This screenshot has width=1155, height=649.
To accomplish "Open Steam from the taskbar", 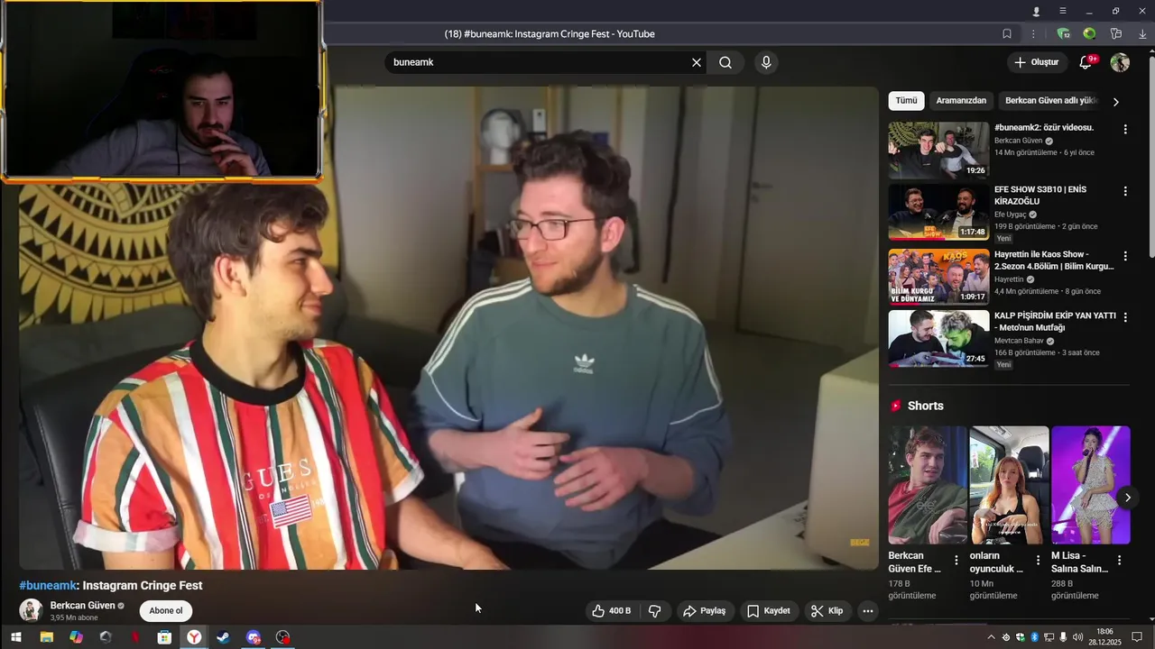I will coord(223,637).
